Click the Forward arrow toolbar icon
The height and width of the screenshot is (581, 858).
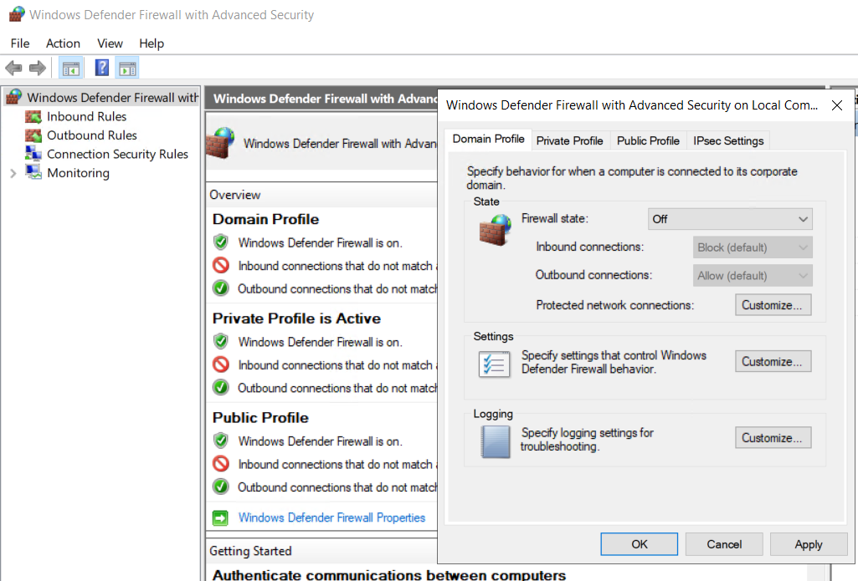(37, 69)
